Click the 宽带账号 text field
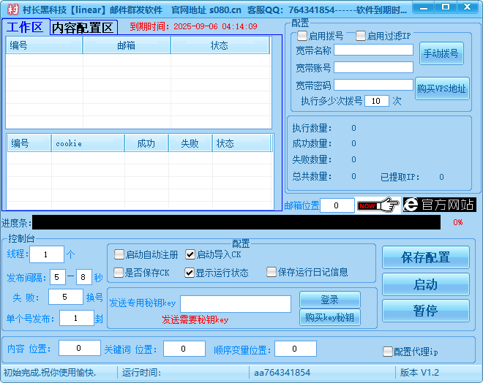 point(373,67)
